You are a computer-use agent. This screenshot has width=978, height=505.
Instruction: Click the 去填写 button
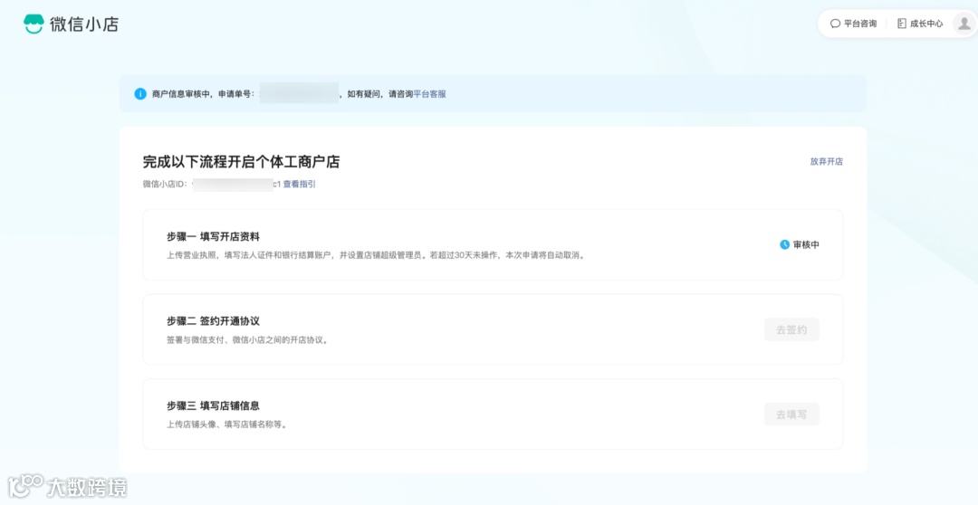click(x=791, y=414)
